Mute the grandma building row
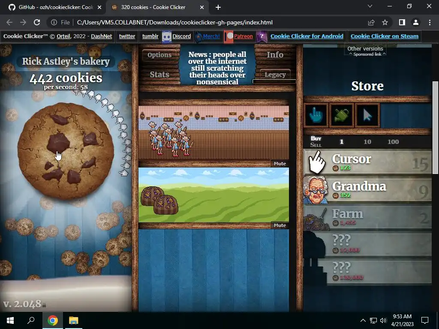Screen dimensions: 439x329 click(280, 164)
